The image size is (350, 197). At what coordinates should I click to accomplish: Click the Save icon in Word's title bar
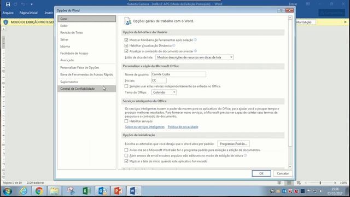tap(8, 4)
